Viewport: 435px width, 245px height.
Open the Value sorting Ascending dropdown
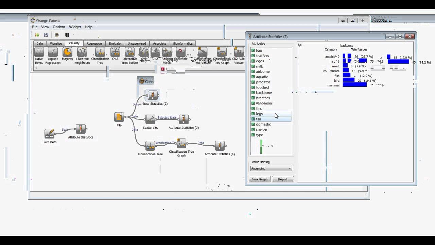pyautogui.click(x=271, y=168)
